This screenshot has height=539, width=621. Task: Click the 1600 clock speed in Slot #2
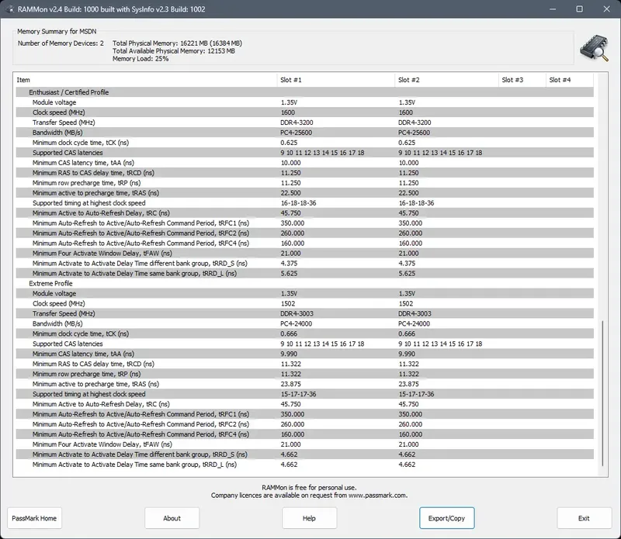click(405, 112)
